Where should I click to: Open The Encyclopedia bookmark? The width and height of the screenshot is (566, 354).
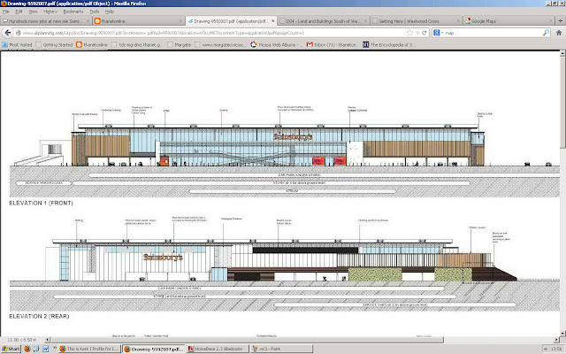click(x=389, y=44)
